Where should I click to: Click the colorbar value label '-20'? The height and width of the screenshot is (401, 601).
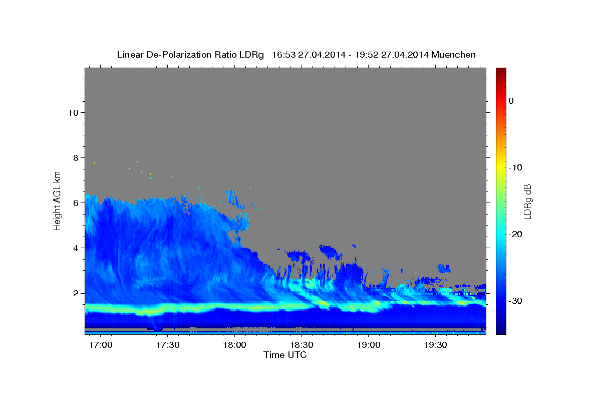pos(515,234)
